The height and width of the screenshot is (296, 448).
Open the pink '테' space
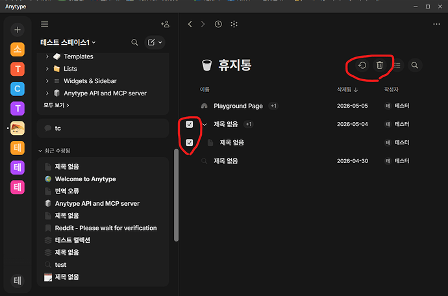click(18, 188)
